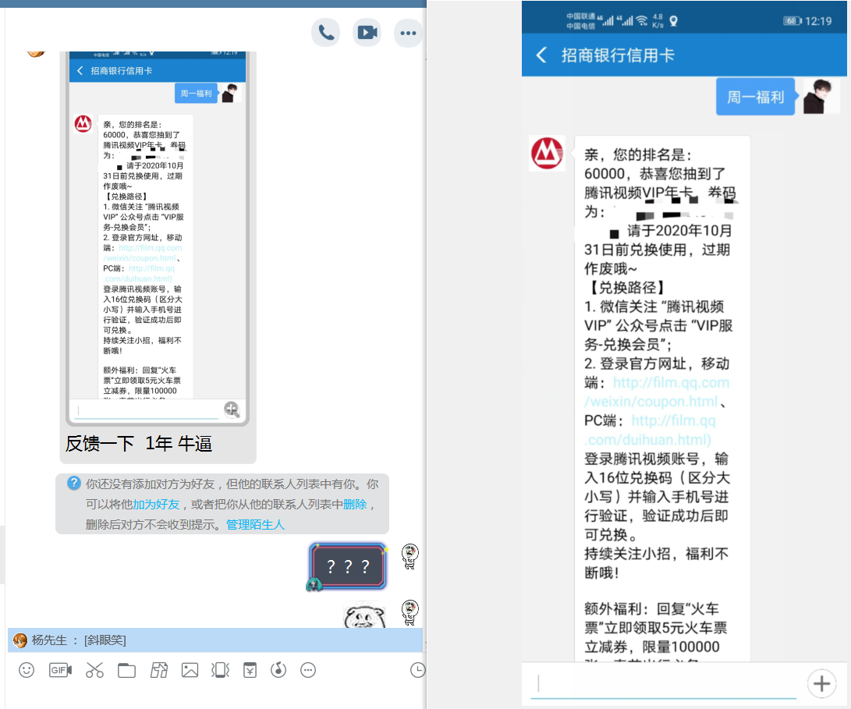
Task: Open the emoji picker
Action: (x=27, y=670)
